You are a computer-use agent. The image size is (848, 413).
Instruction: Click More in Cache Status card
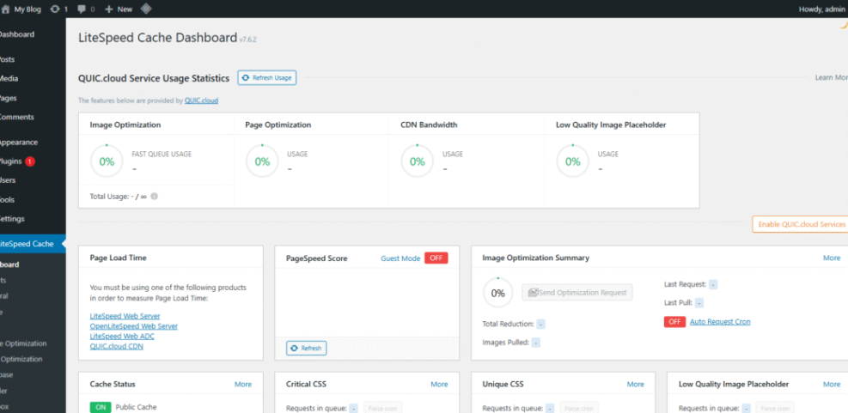243,385
